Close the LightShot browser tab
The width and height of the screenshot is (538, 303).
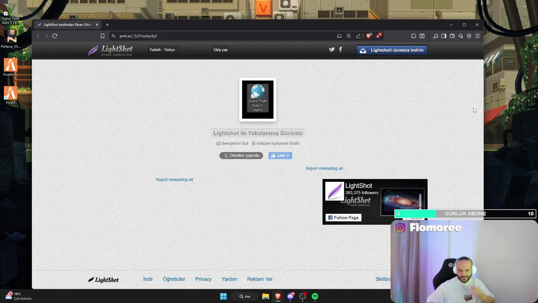(97, 25)
